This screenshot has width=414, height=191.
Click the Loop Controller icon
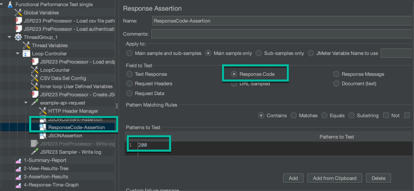coord(26,54)
